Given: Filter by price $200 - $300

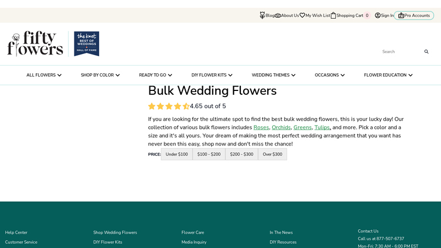Looking at the screenshot, I should point(241,154).
